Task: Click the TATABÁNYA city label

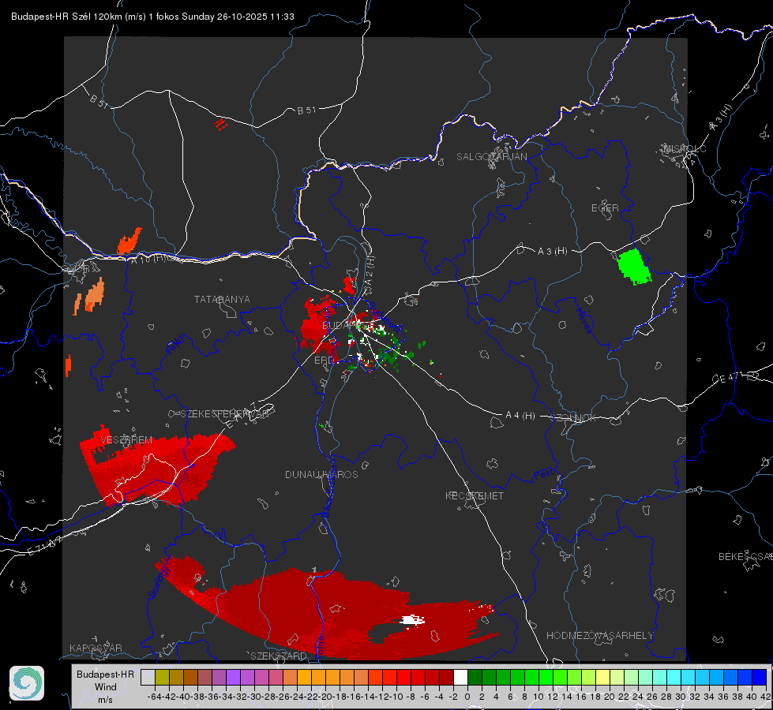Action: tap(222, 300)
